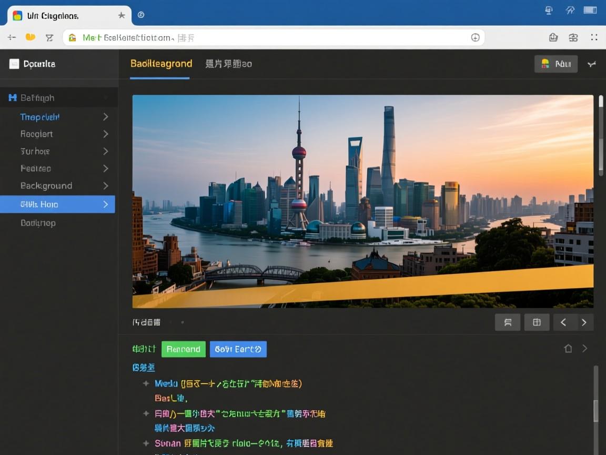The height and width of the screenshot is (455, 606).
Task: Click the previous-image arrow below the photo
Action: (x=564, y=322)
